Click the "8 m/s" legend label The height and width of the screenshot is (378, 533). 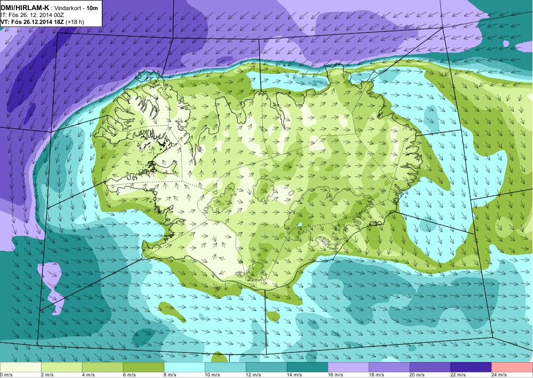click(171, 375)
